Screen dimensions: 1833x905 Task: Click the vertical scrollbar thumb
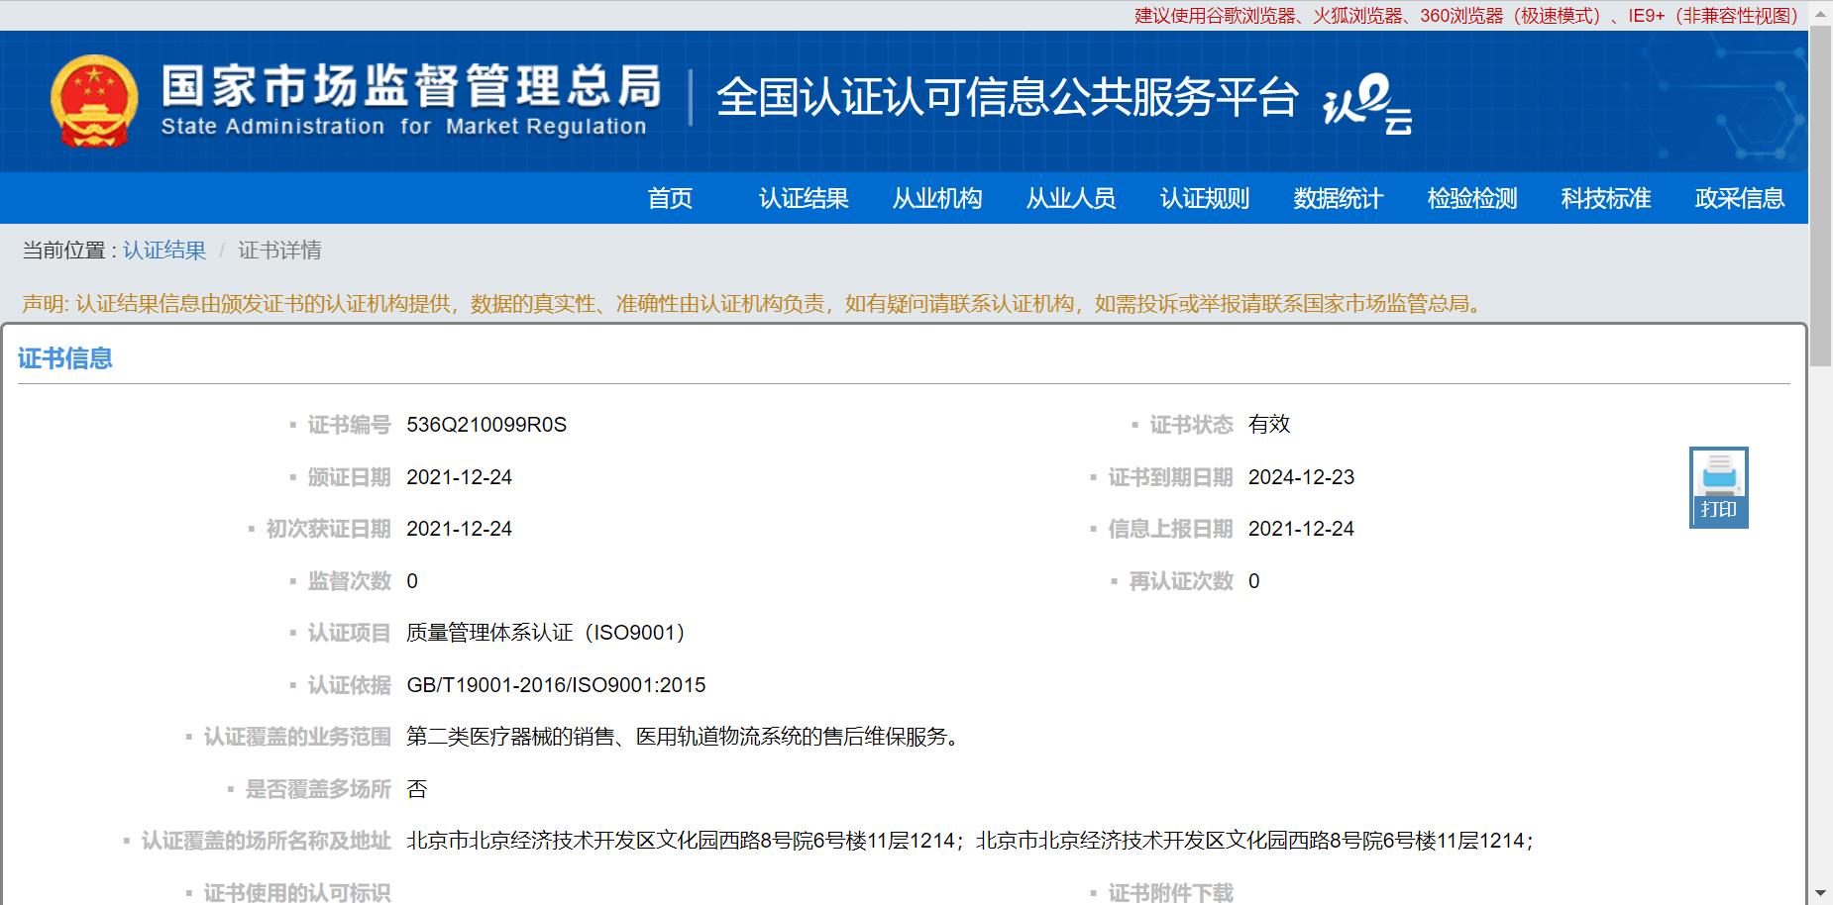coord(1820,196)
